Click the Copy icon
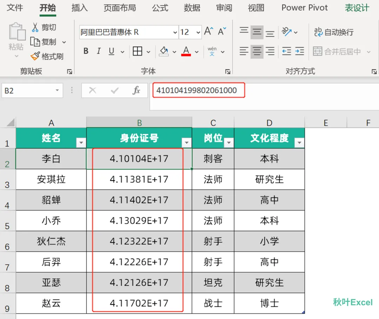The width and height of the screenshot is (379, 319). [35, 42]
